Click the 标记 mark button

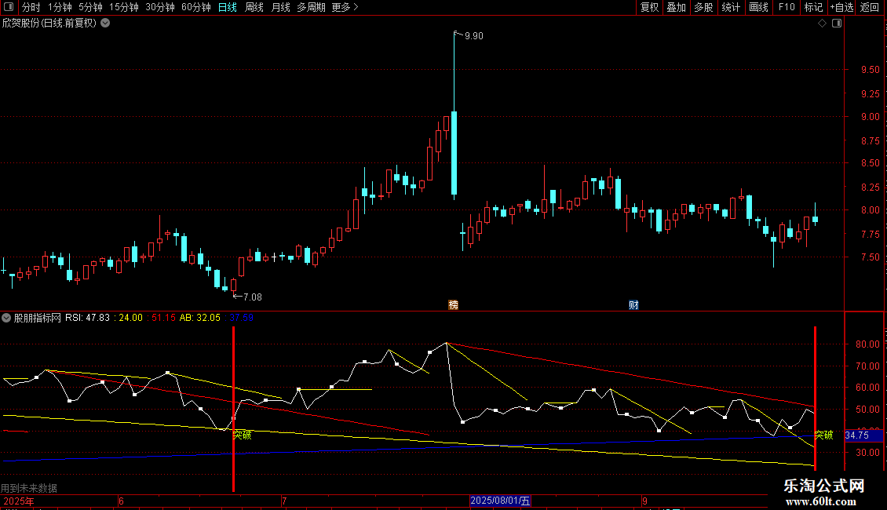(813, 7)
